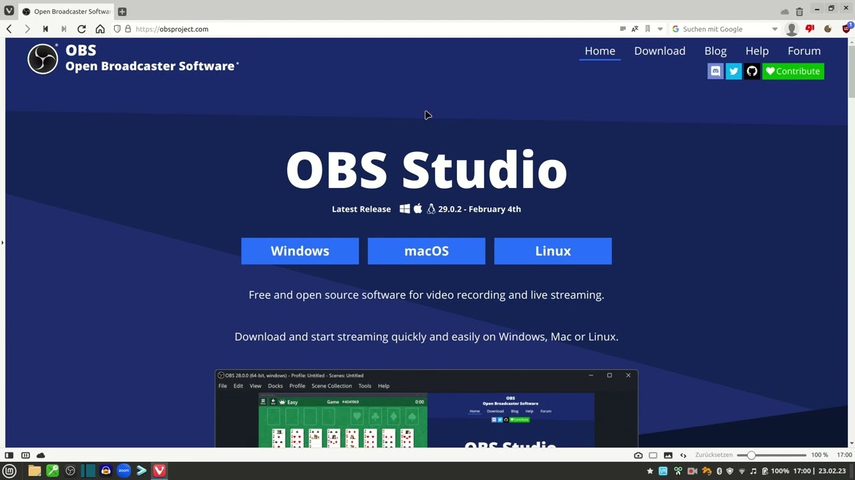
Task: Toggle images and animations icon
Action: (x=668, y=455)
